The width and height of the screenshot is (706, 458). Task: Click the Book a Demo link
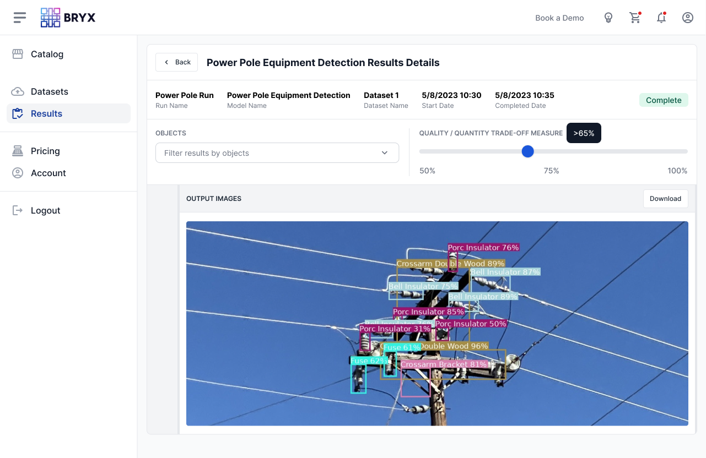(559, 18)
